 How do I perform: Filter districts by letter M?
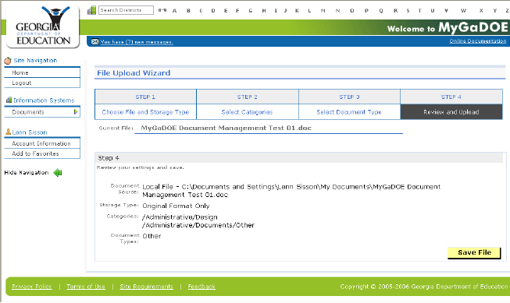point(323,11)
